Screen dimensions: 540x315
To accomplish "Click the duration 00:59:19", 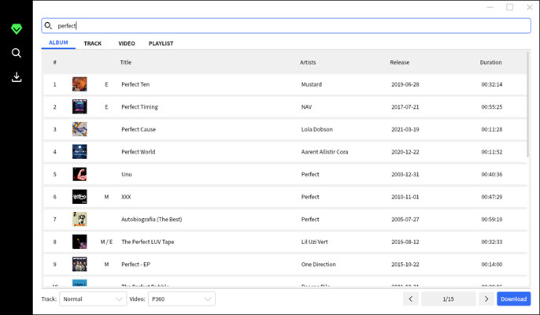I will (492, 219).
